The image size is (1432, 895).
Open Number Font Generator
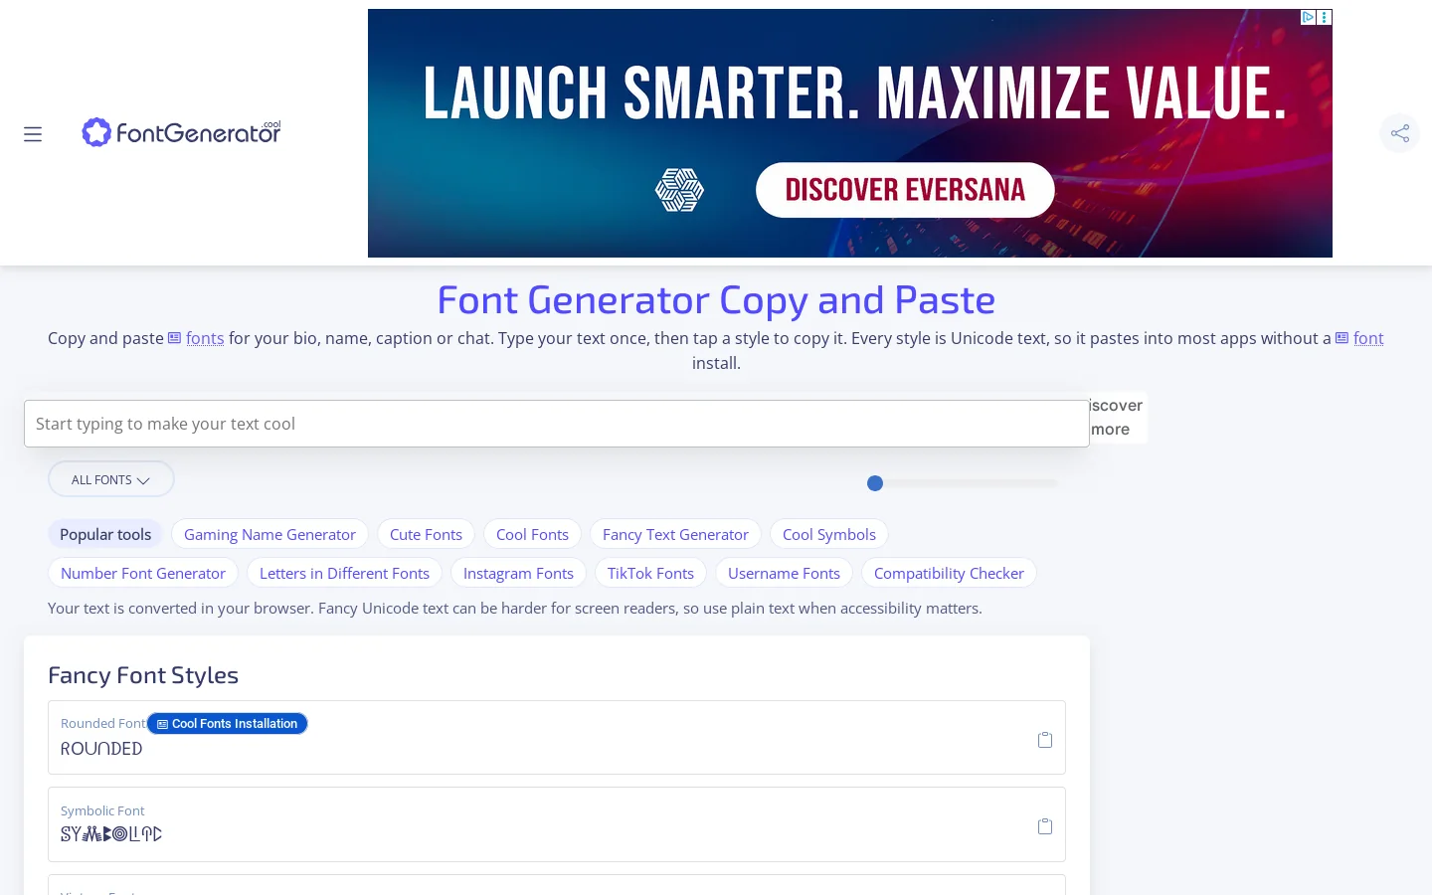point(143,573)
